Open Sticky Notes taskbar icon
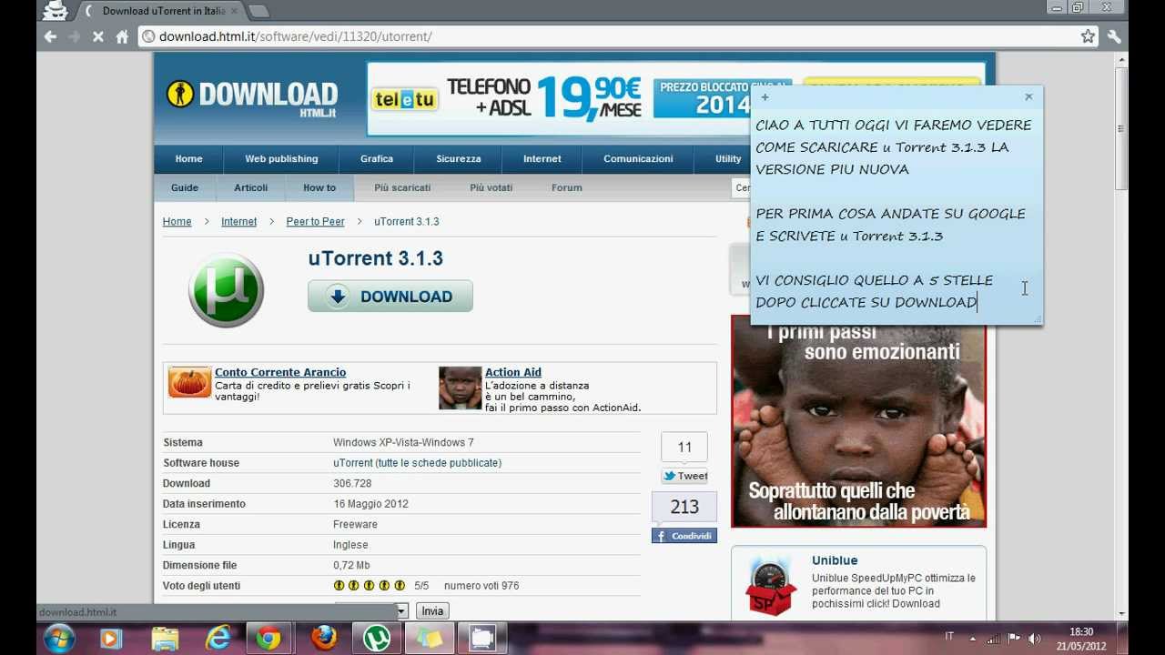Screen dimensions: 1165x655 pyautogui.click(x=429, y=639)
